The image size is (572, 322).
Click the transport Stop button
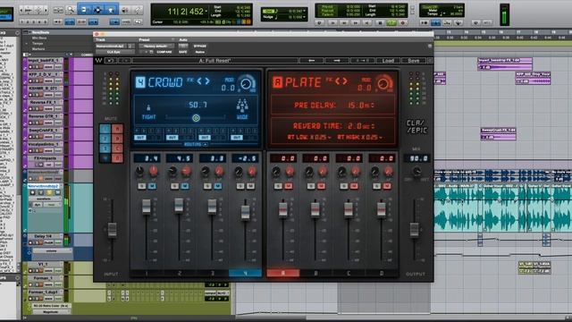379,22
